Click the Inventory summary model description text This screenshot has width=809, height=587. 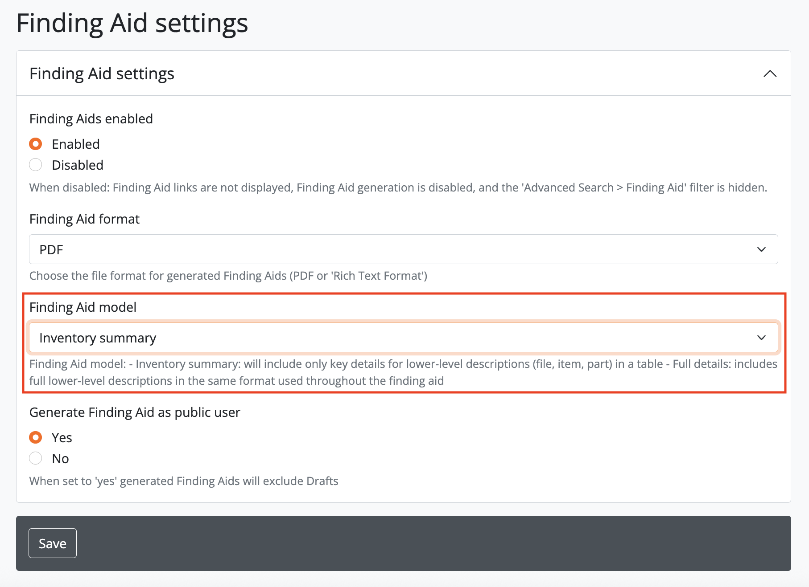point(403,372)
